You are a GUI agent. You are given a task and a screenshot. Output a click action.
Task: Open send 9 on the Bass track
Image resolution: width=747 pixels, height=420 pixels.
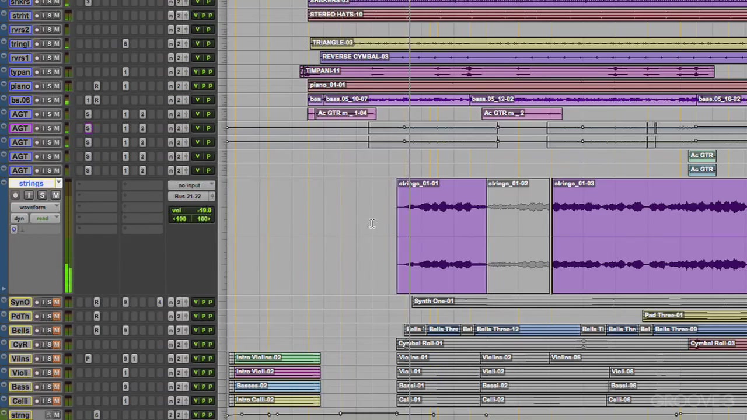click(125, 386)
